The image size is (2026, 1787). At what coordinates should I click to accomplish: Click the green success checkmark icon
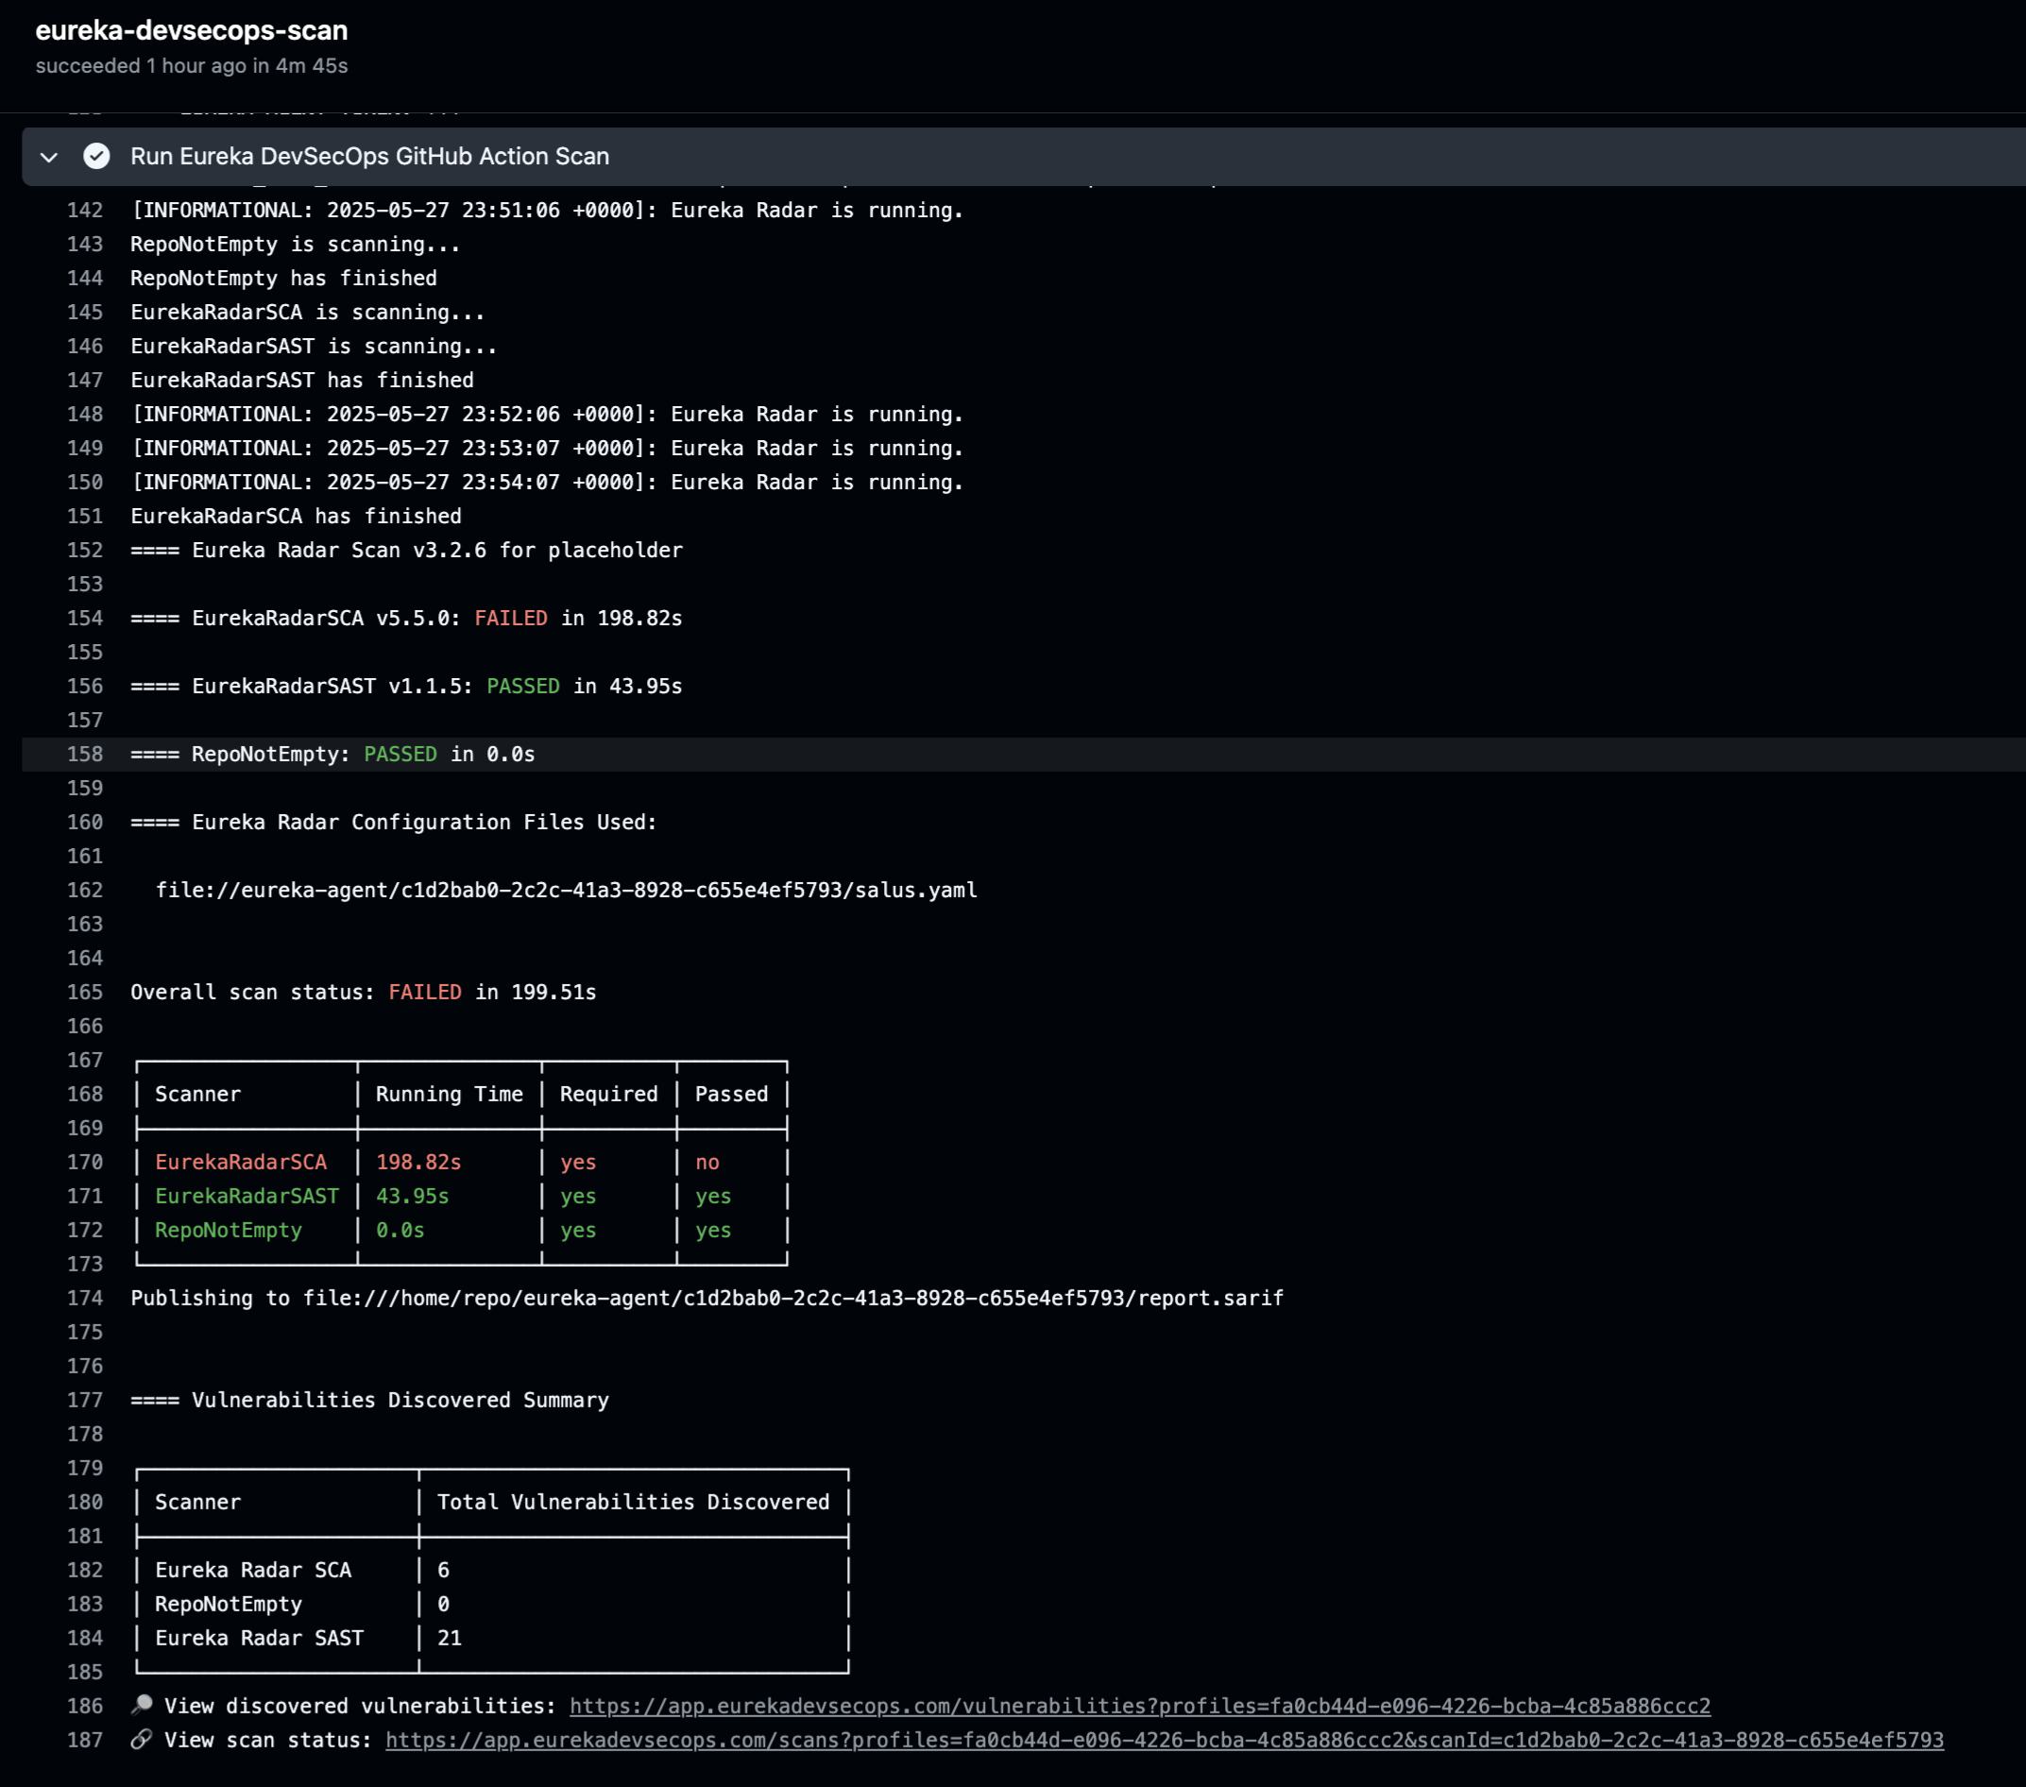click(96, 157)
